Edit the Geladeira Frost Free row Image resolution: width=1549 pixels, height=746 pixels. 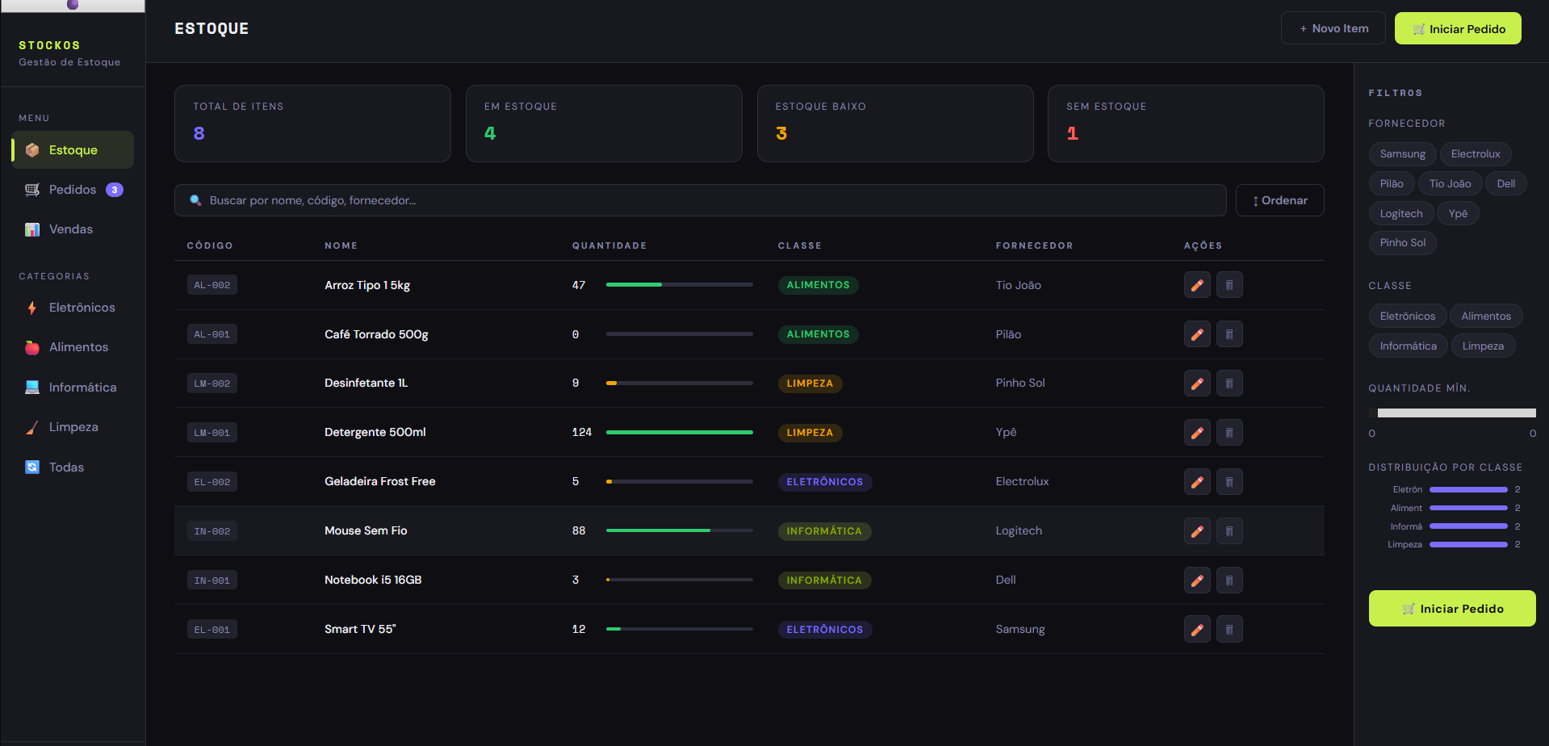tap(1197, 482)
